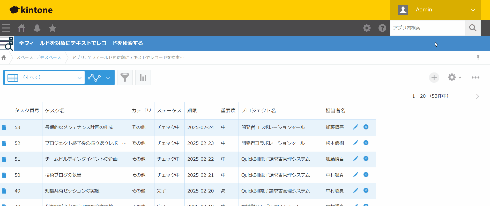Image resolution: width=490 pixels, height=206 pixels.
Task: Delete record 51 with x icon
Action: point(366,159)
